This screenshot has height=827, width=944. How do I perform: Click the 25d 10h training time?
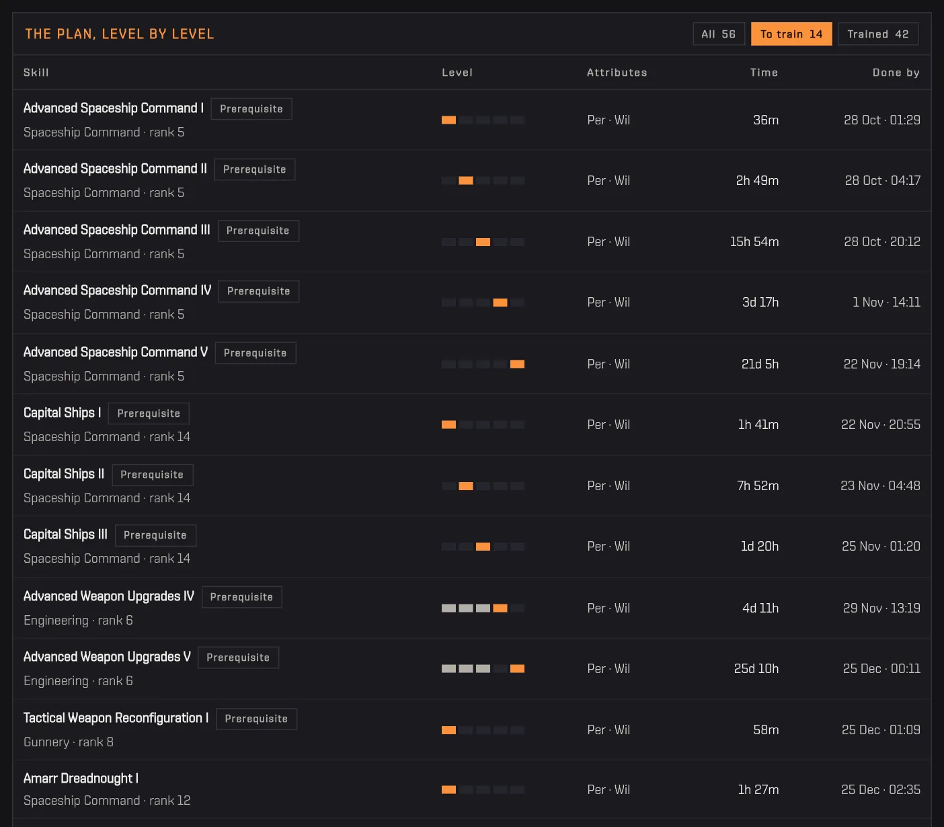click(x=756, y=669)
